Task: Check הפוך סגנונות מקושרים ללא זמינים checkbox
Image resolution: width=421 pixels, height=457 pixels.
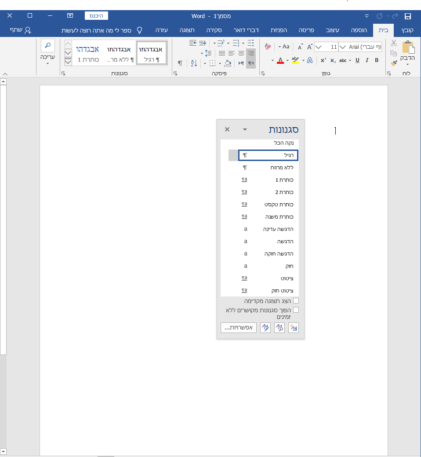Action: 296,310
